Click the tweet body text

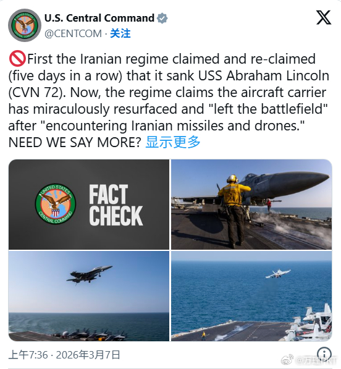click(169, 101)
